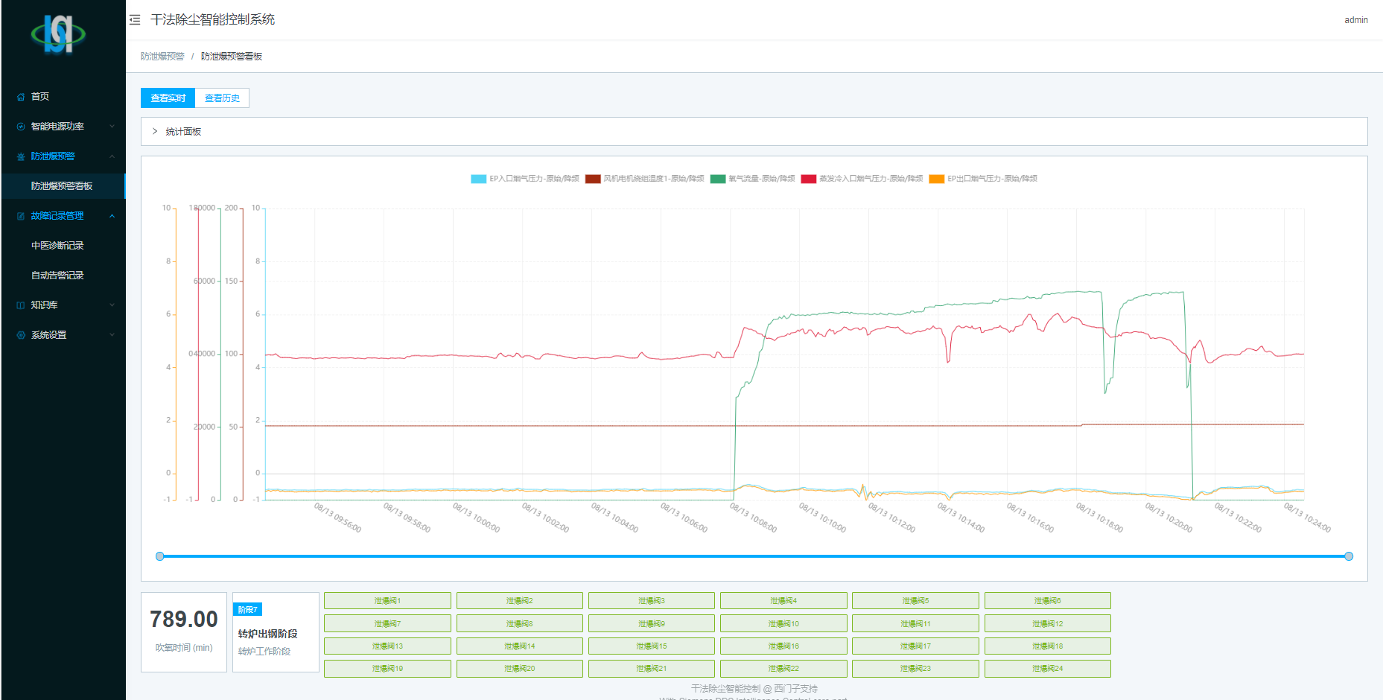This screenshot has width=1383, height=700.
Task: Click the blue 阶段7 stage tag
Action: point(247,610)
